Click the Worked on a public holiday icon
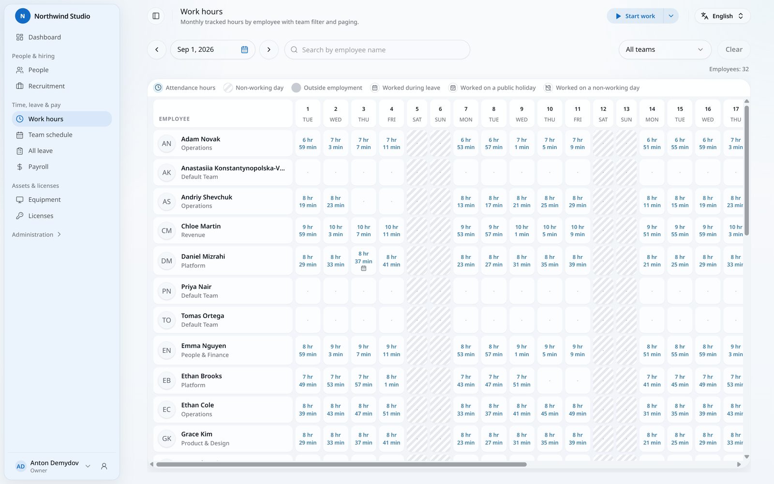Viewport: 774px width, 484px height. coord(453,88)
